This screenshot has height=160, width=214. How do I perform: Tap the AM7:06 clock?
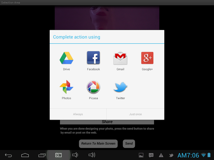click(x=188, y=155)
